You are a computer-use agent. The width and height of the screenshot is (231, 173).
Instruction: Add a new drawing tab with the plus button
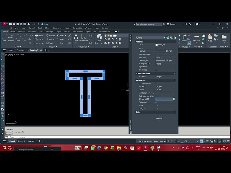tap(46, 50)
